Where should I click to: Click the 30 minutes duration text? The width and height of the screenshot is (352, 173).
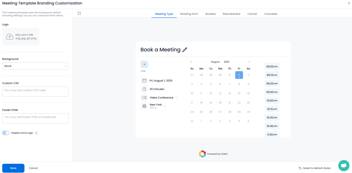(x=157, y=89)
